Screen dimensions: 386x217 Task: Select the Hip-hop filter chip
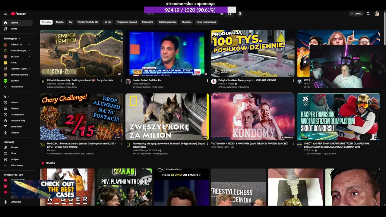point(107,22)
